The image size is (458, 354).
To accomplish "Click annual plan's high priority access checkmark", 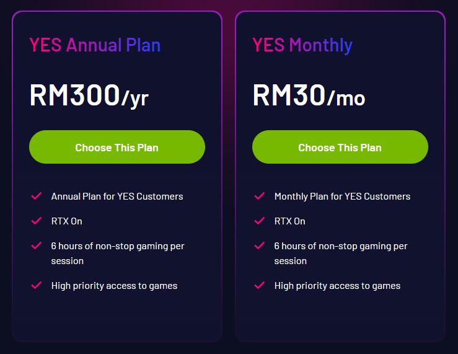I will [x=37, y=285].
